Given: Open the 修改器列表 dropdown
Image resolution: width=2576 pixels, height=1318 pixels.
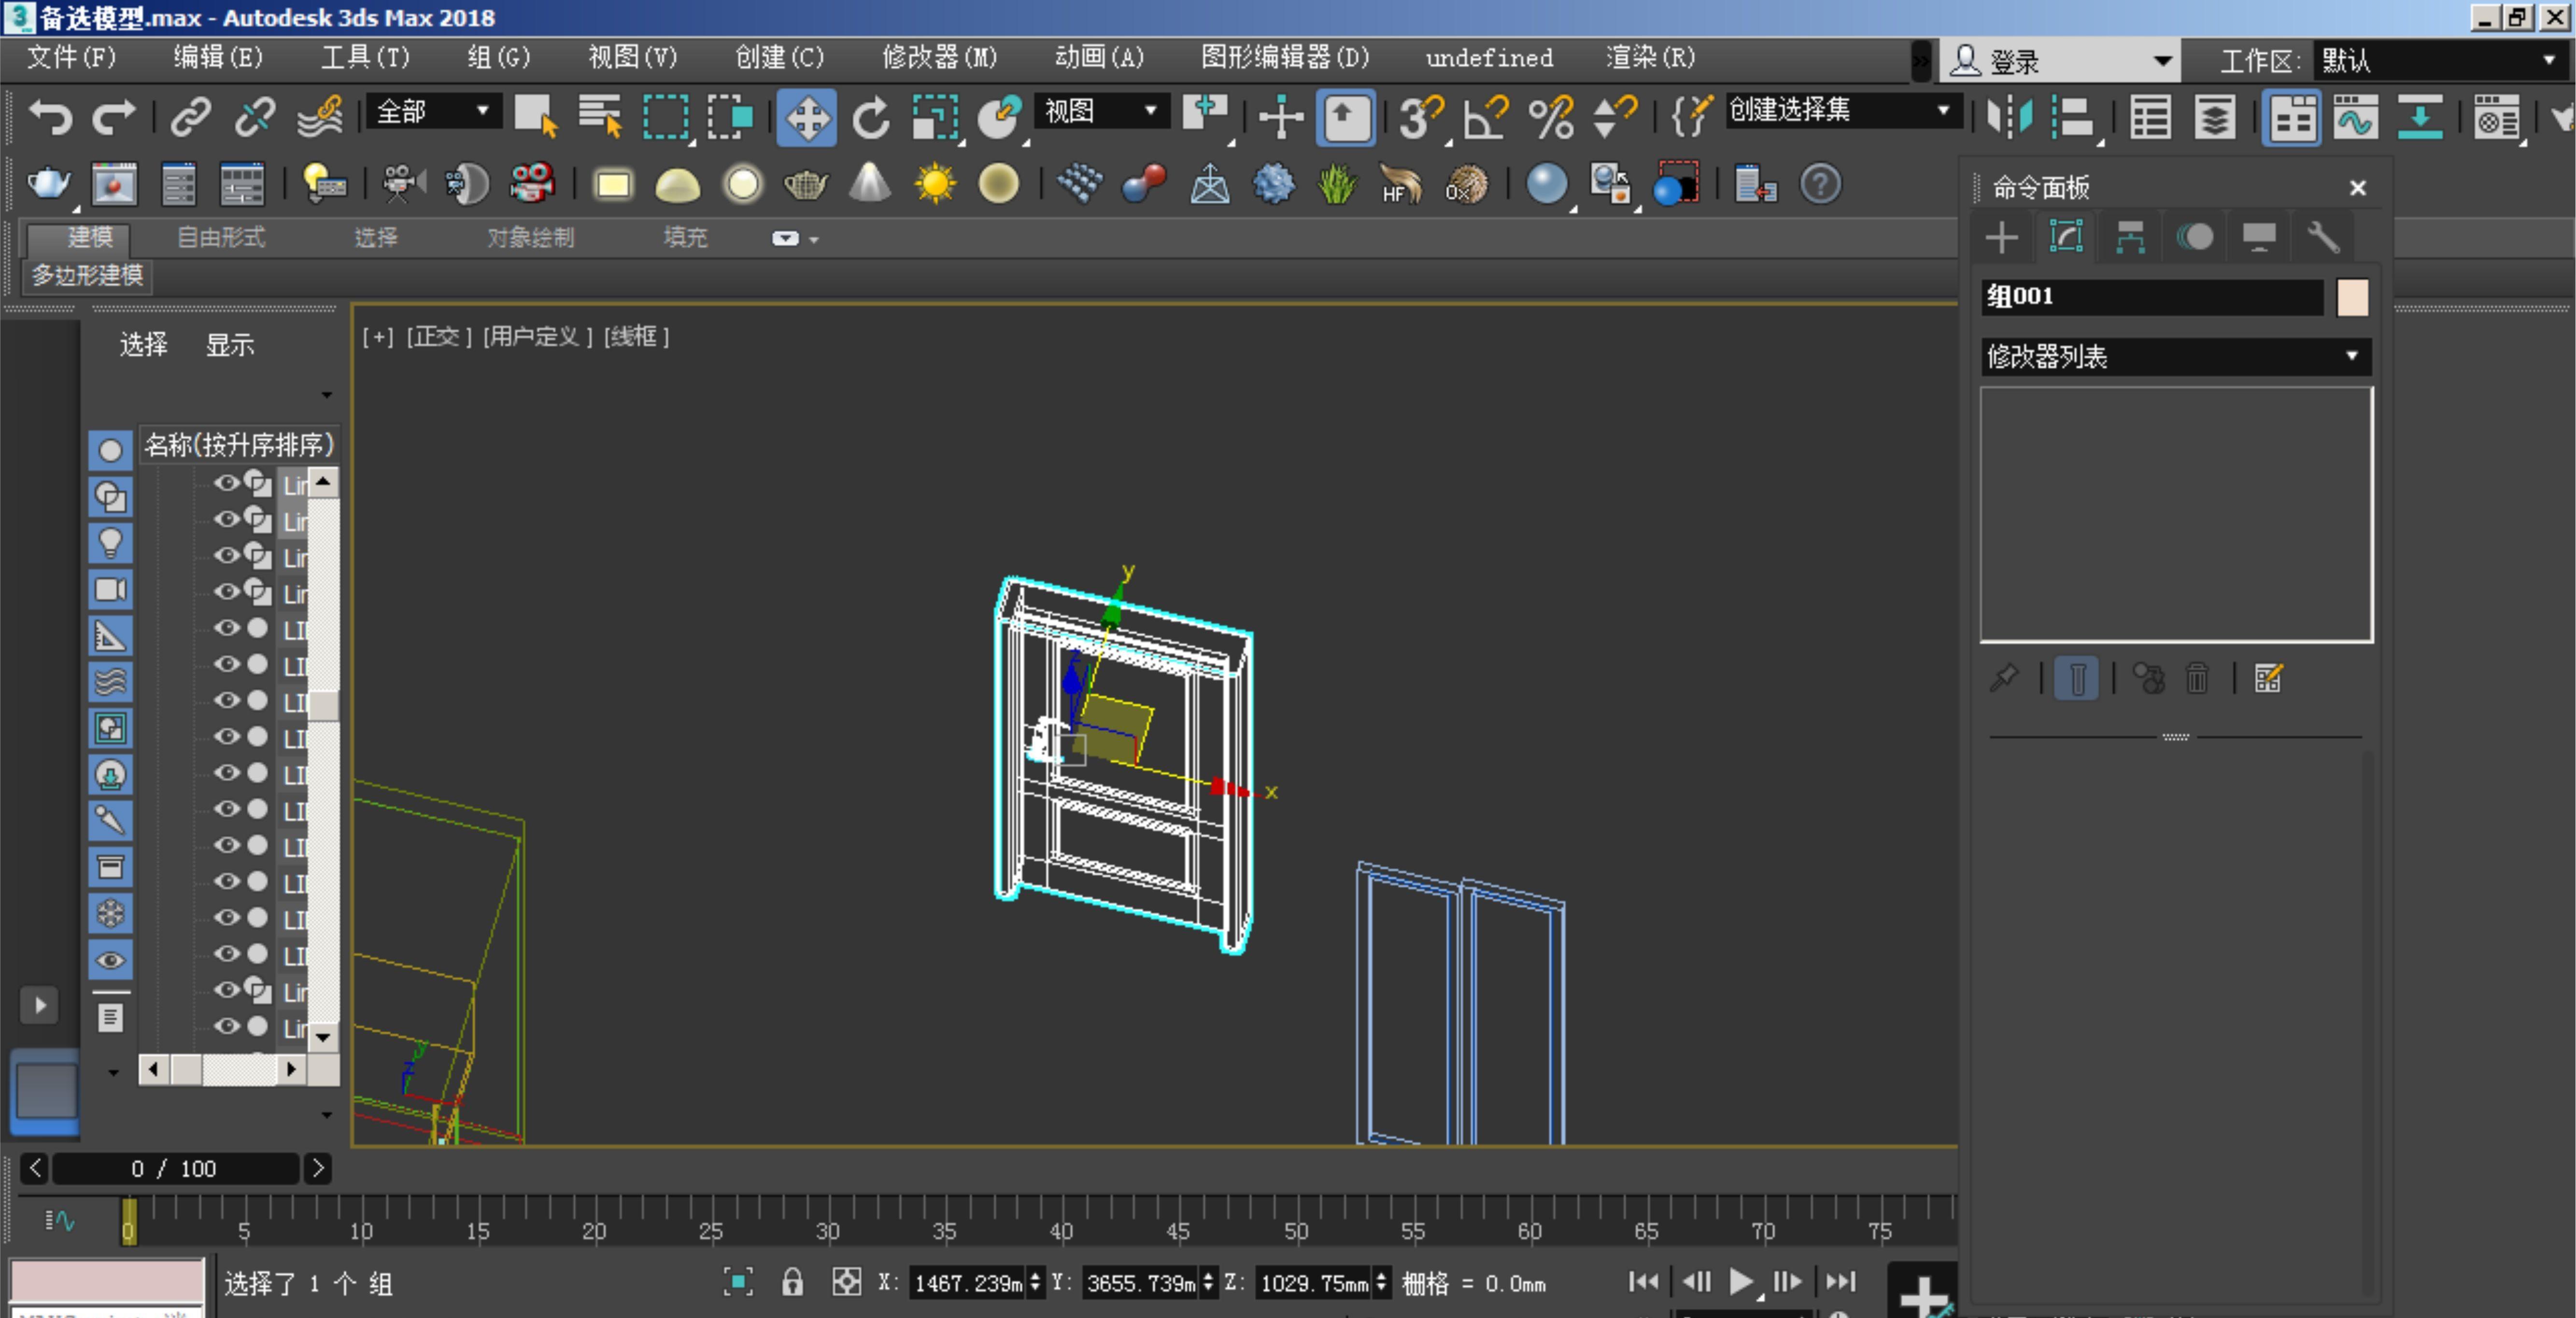Looking at the screenshot, I should (x=2175, y=357).
